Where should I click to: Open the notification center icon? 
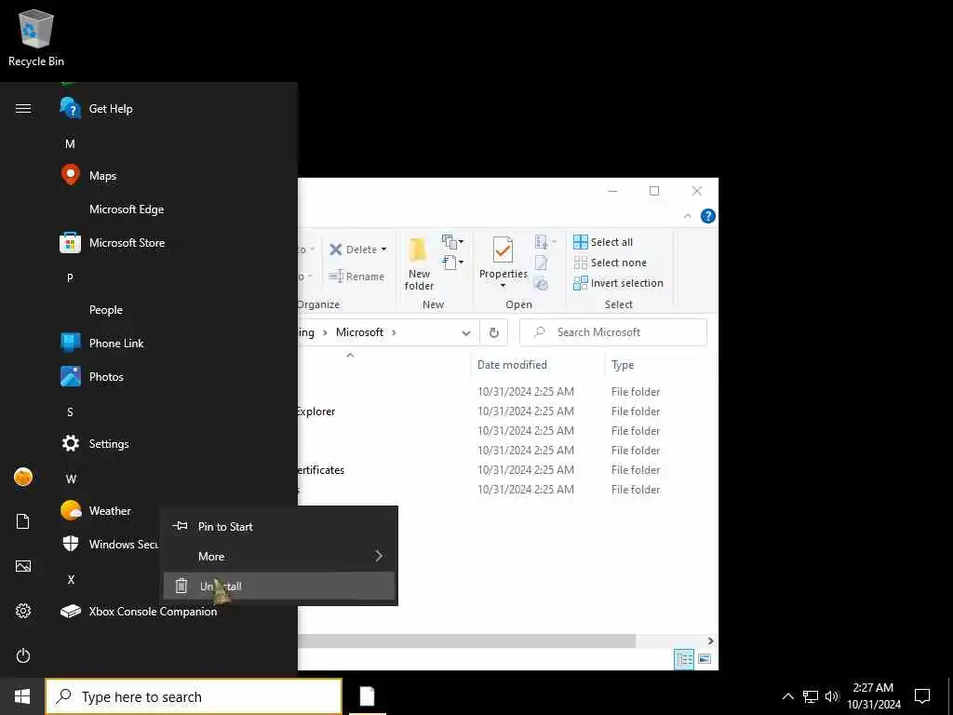[922, 696]
